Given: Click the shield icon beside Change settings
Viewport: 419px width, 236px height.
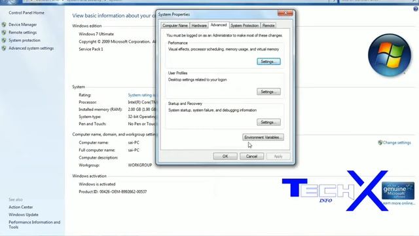Looking at the screenshot, I should [x=380, y=143].
